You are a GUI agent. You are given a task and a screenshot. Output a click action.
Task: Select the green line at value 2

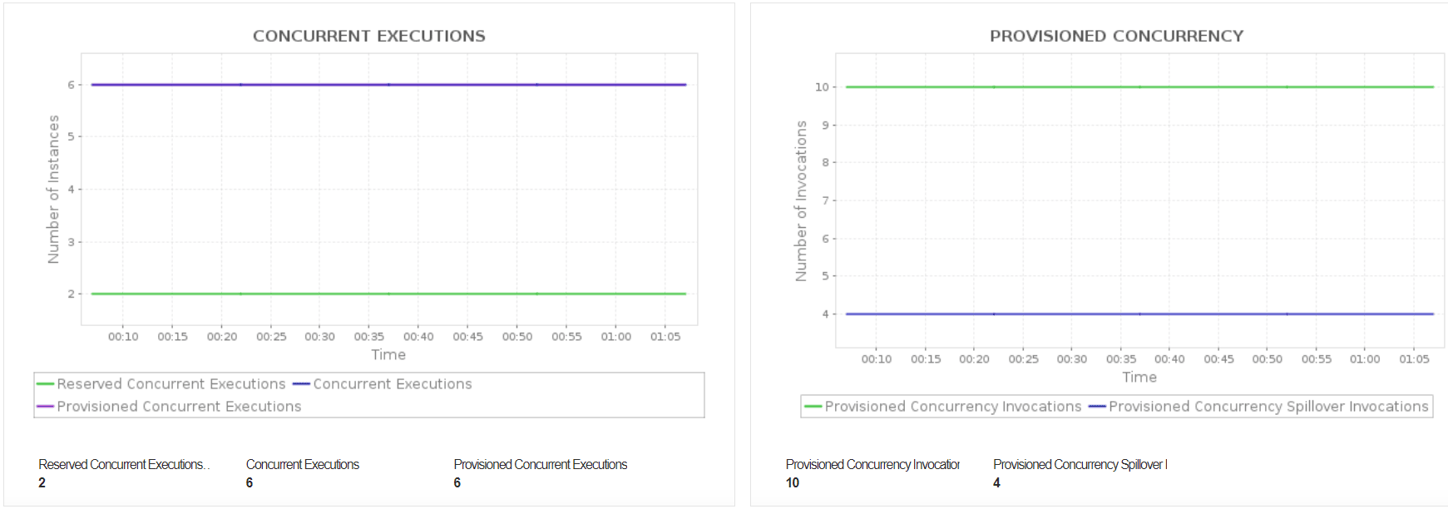333,294
